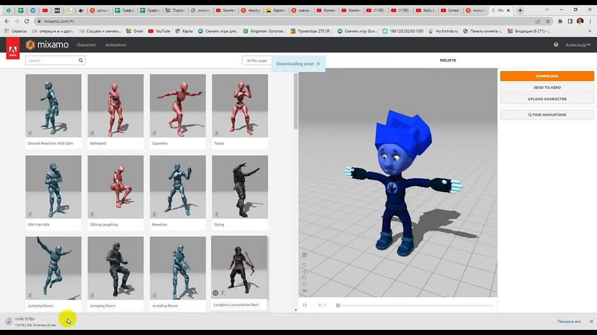Open the YouTube bookmark
This screenshot has height=335, width=597.
(x=159, y=31)
